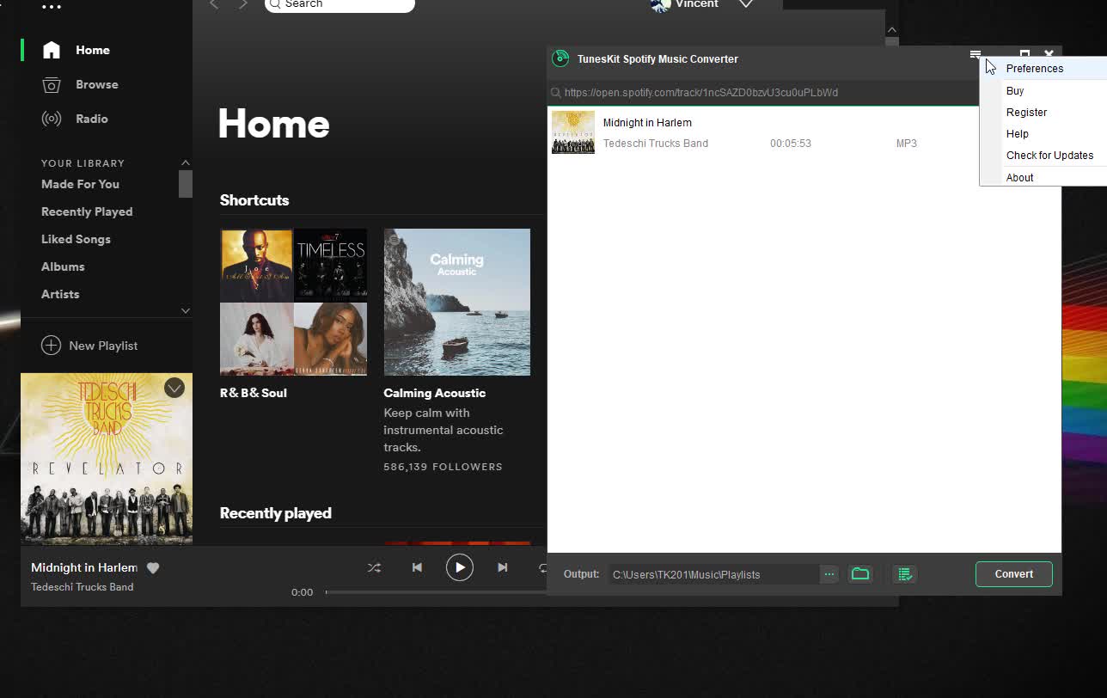Open the TunesKit hamburger menu icon
Screen dimensions: 1107x698
(x=975, y=54)
